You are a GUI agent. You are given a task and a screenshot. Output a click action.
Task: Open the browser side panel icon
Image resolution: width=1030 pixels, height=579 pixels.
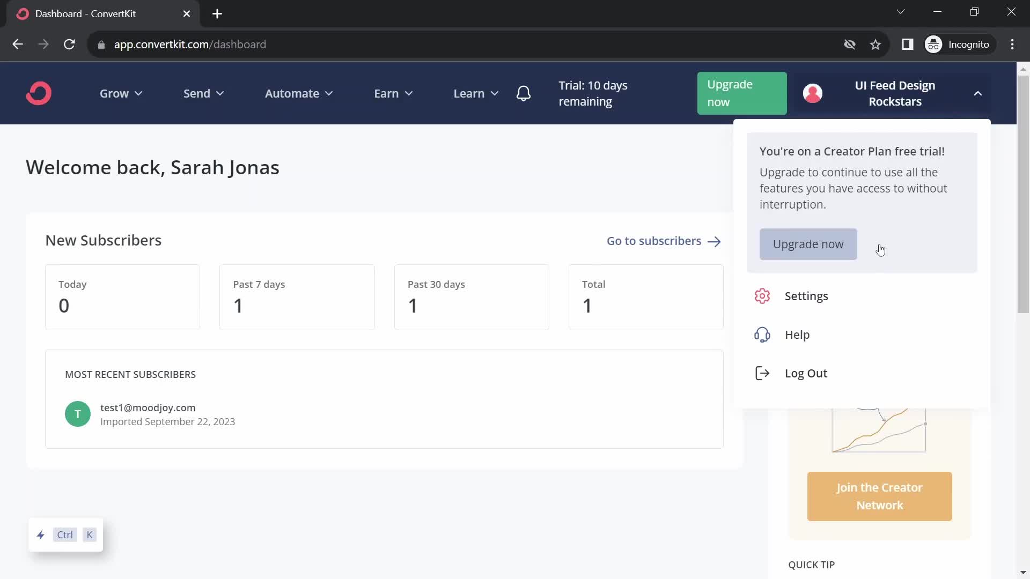(x=907, y=44)
